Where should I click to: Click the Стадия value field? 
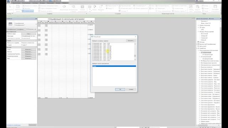[x=28, y=45]
